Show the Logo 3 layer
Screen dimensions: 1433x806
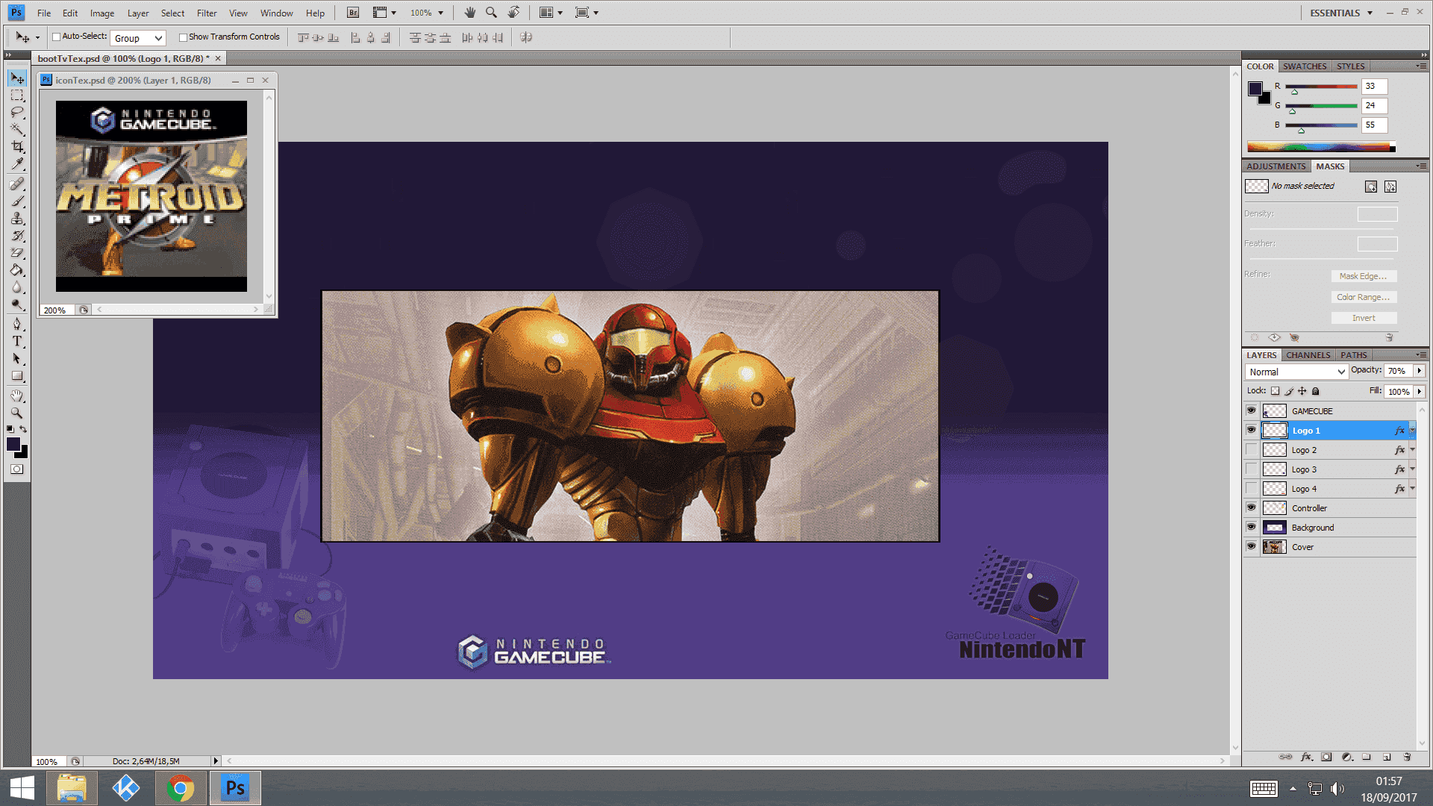[x=1252, y=469]
